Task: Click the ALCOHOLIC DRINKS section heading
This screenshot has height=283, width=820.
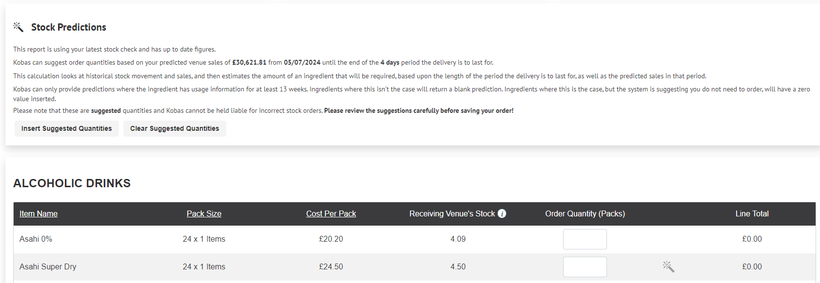Action: (x=72, y=183)
